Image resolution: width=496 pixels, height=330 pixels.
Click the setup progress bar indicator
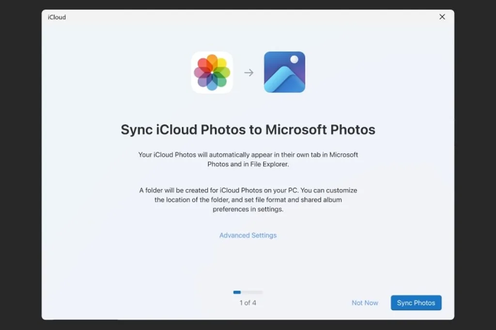click(x=248, y=292)
